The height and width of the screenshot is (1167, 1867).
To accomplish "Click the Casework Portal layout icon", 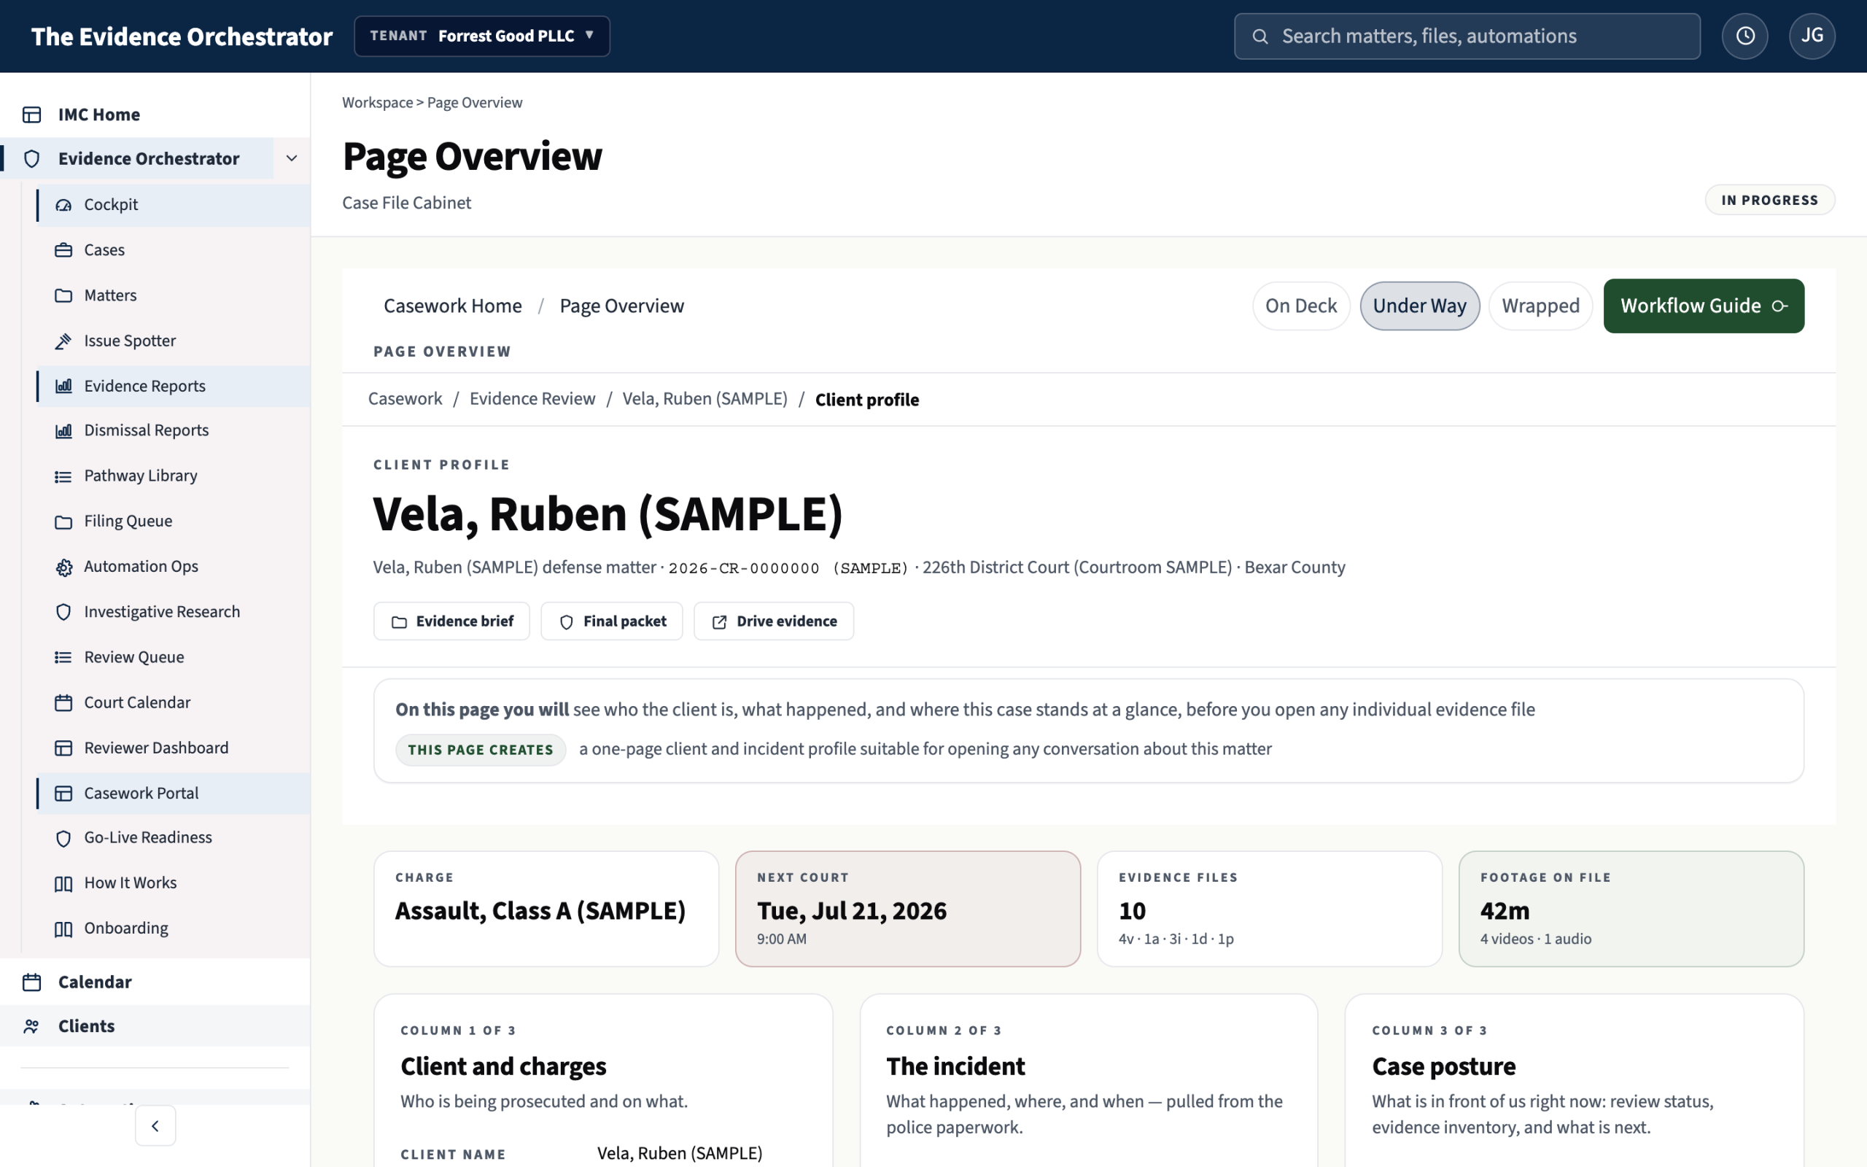I will pyautogui.click(x=63, y=794).
